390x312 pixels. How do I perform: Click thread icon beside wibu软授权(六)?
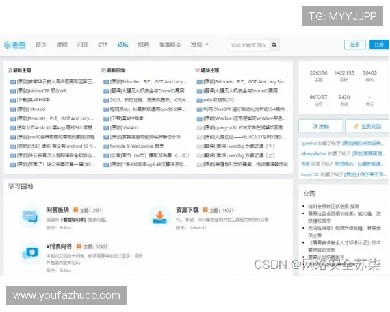tap(200, 100)
